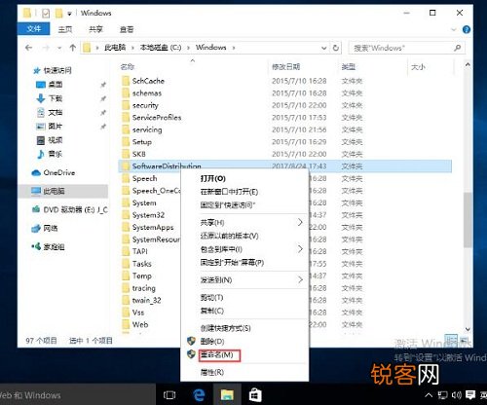Screen dimensions: 487x405
Task: Select the security folder
Action: click(x=145, y=105)
